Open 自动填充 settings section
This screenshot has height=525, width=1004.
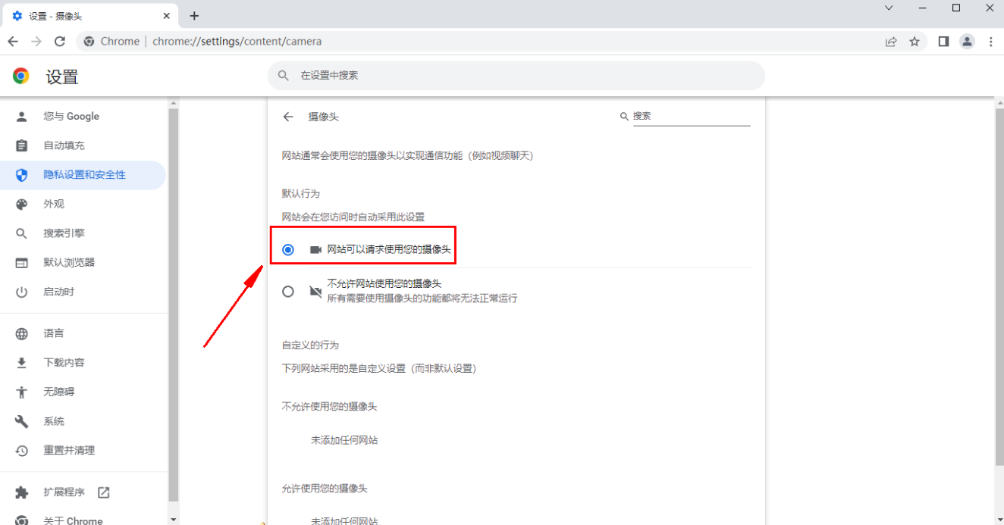point(83,145)
